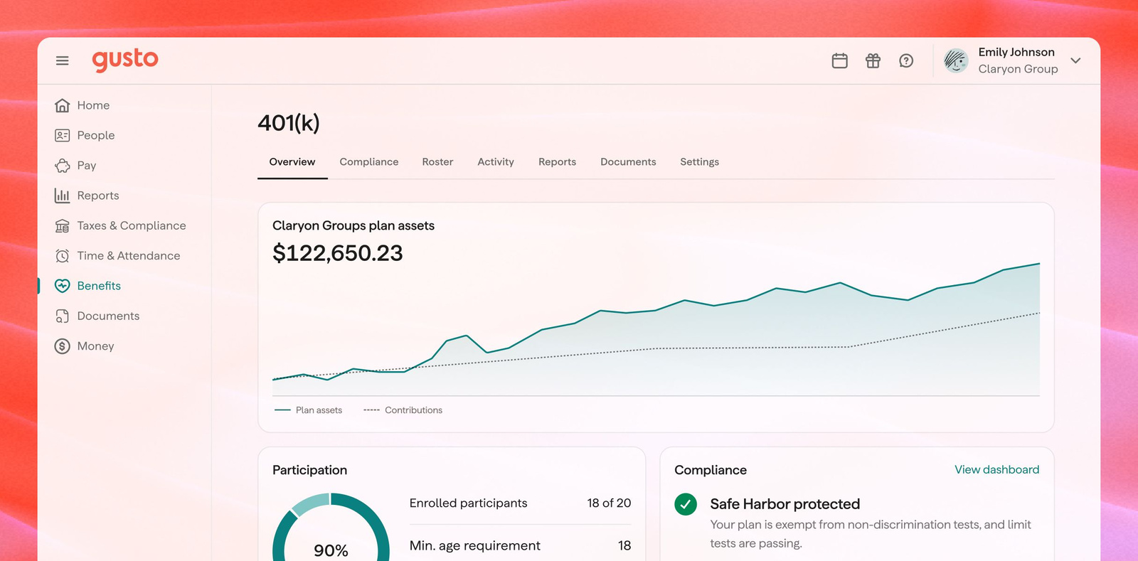Viewport: 1138px width, 561px height.
Task: Click the Taxes & Compliance building icon
Action: [x=63, y=226]
